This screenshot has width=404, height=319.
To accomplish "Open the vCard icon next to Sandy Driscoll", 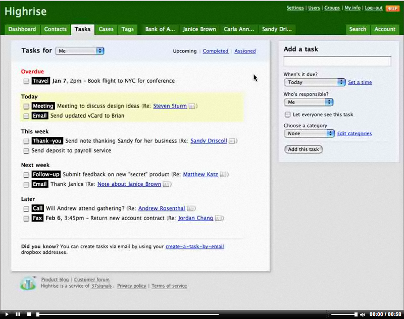I will coord(232,141).
